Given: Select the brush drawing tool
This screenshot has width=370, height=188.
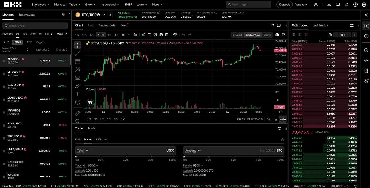Looking at the screenshot, I should (77, 86).
